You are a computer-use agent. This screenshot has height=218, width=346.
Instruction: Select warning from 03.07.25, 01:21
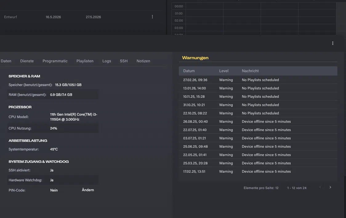(258, 138)
